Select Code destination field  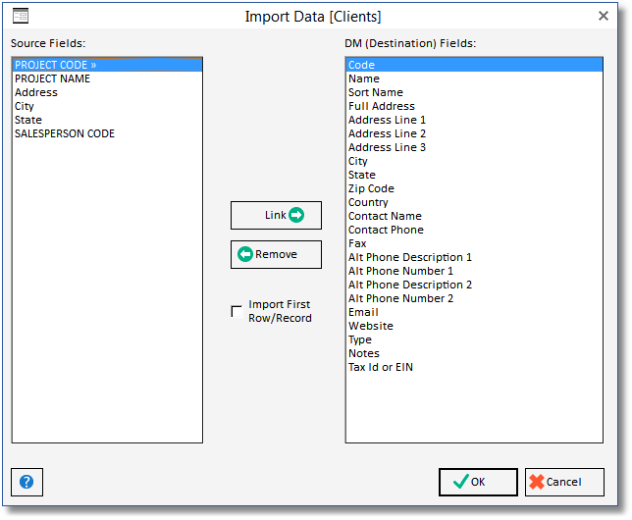pyautogui.click(x=474, y=65)
